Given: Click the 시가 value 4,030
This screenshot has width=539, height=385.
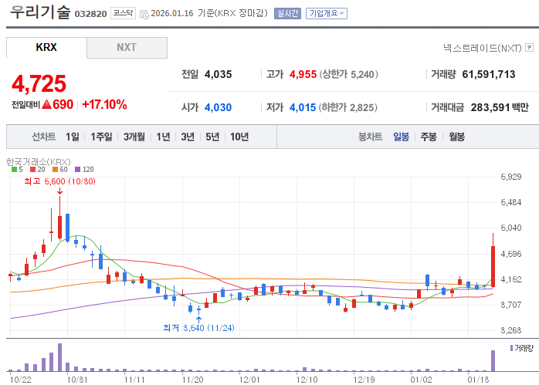Looking at the screenshot, I should point(218,107).
